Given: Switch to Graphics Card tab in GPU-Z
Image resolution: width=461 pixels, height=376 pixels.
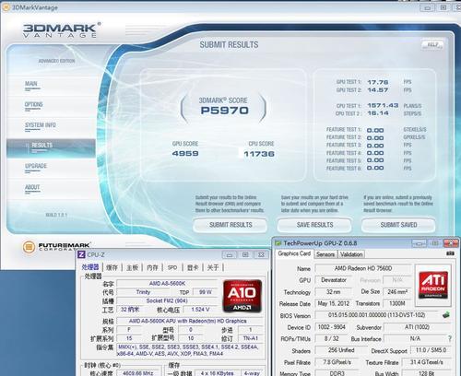Looking at the screenshot, I should point(294,253).
